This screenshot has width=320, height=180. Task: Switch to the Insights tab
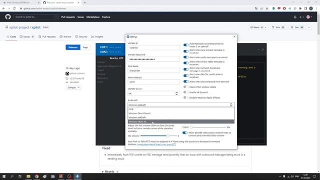(x=97, y=36)
